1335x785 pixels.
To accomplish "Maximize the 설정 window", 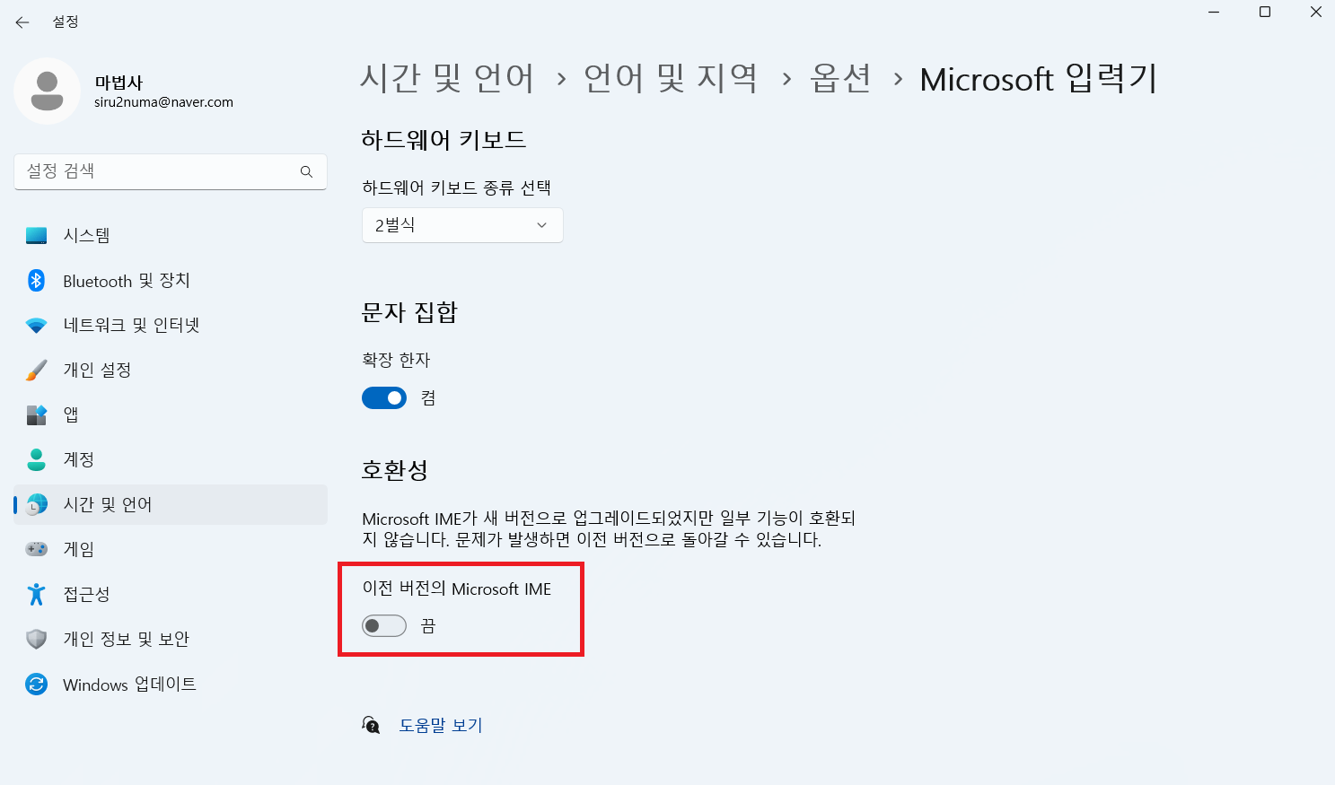I will click(1265, 13).
